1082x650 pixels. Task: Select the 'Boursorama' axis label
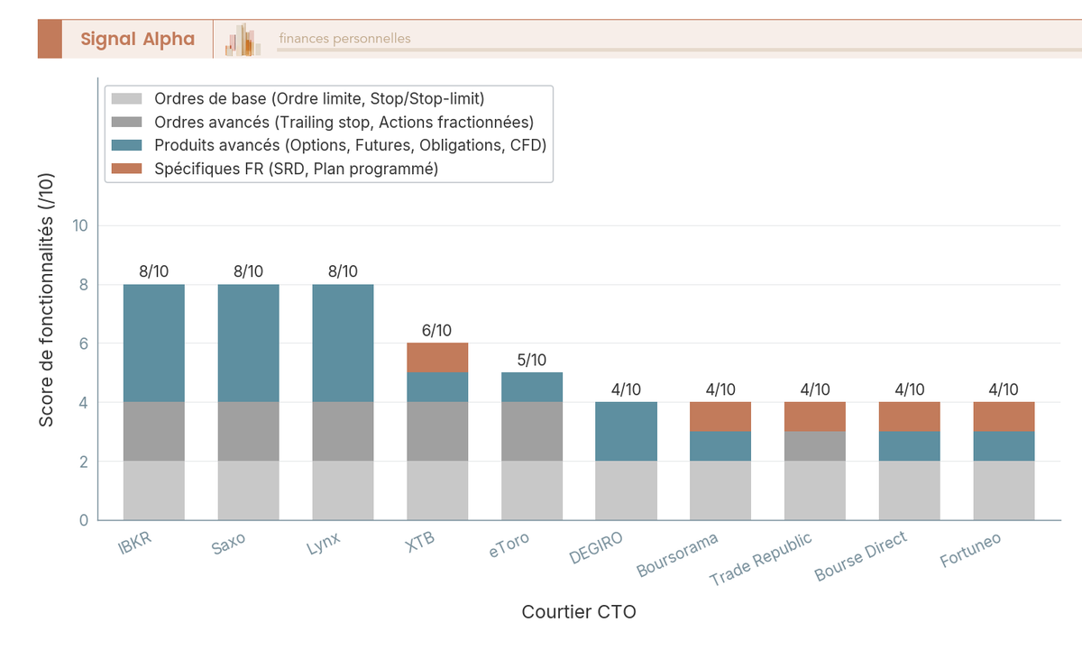(679, 553)
